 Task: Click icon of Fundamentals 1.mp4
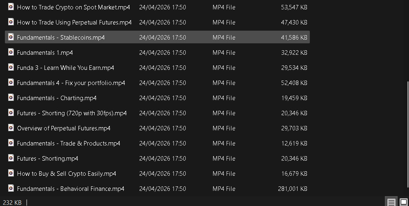pos(11,52)
